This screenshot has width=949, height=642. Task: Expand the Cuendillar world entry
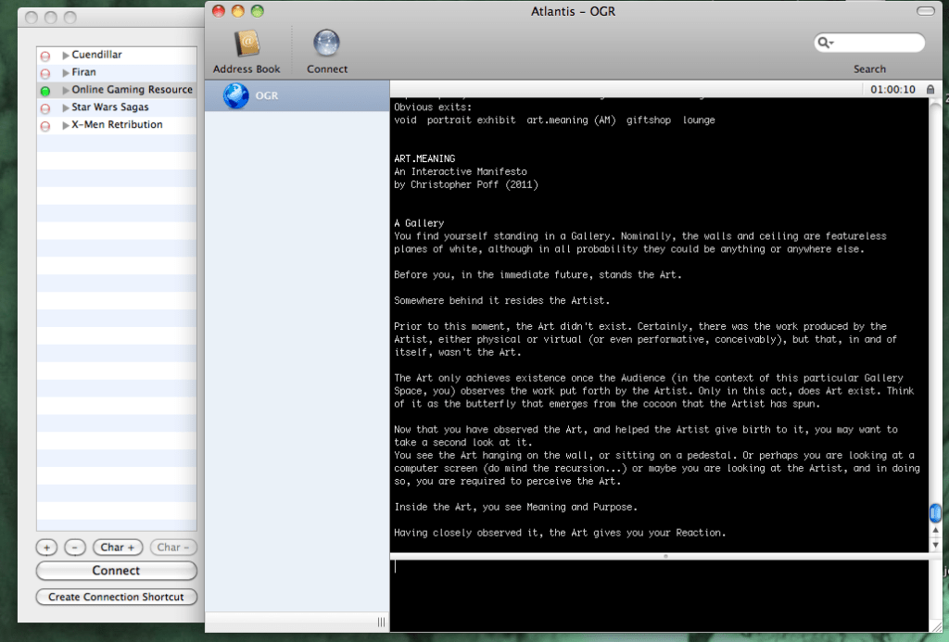tap(66, 56)
